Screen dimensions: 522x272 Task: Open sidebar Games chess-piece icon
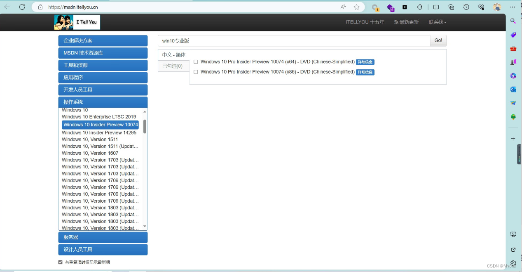click(513, 62)
